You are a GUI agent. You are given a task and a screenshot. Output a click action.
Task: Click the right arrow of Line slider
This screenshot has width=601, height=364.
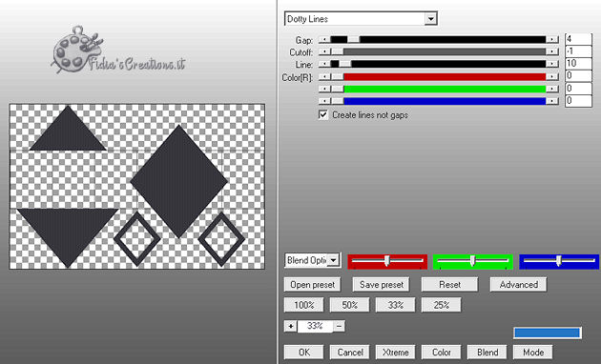(x=552, y=64)
